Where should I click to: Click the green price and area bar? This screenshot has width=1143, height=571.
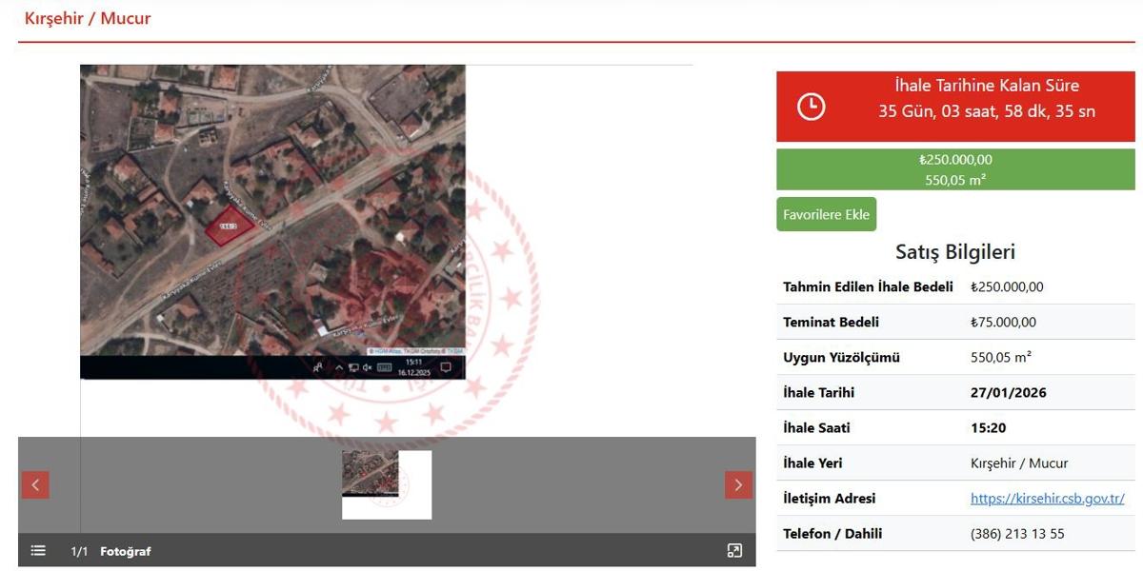click(x=955, y=169)
